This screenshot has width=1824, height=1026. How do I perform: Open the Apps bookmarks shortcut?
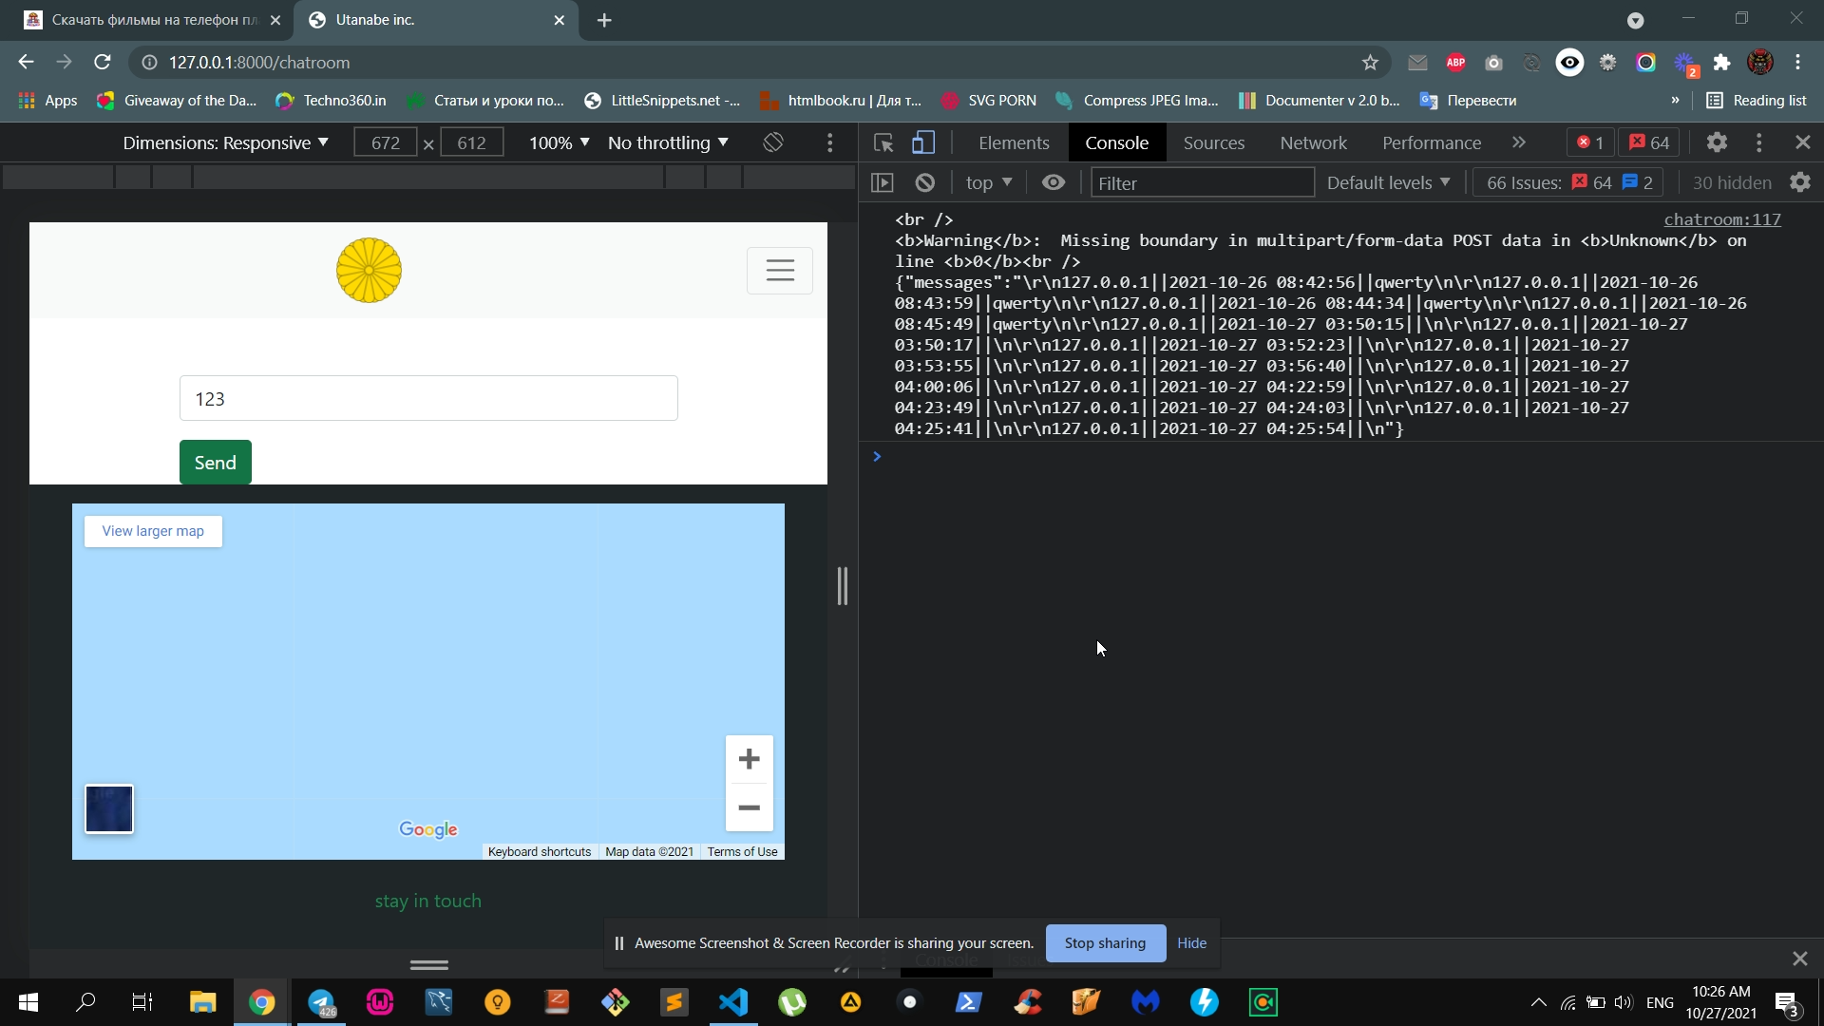click(48, 101)
